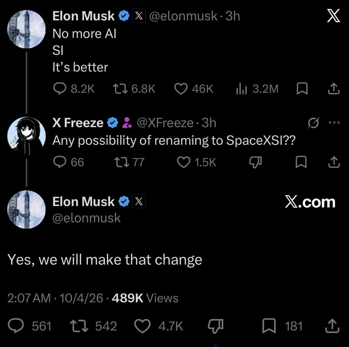Open more options on X Freeze reply
The image size is (349, 347).
click(x=334, y=123)
